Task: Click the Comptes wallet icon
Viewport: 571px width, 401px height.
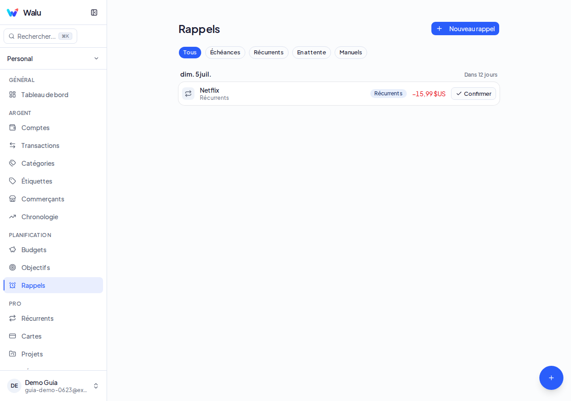Action: coord(12,127)
